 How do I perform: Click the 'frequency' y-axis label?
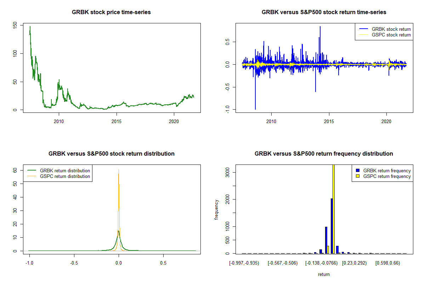point(216,209)
